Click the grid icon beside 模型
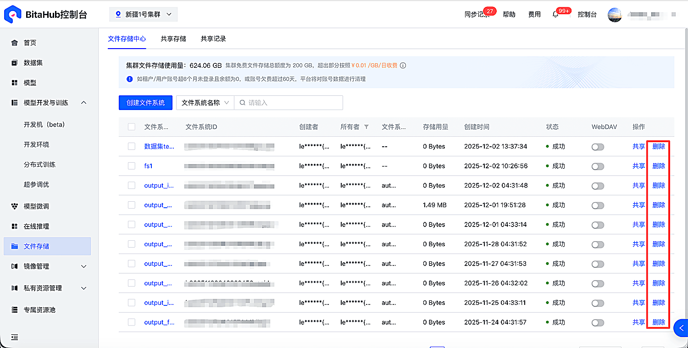688x348 pixels. [14, 83]
